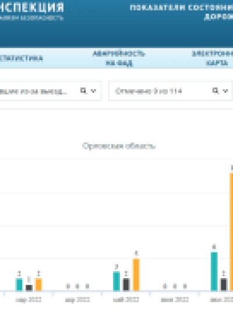Click the Показатели состояния header title
Screen dimensions: 233x309
pyautogui.click(x=181, y=8)
